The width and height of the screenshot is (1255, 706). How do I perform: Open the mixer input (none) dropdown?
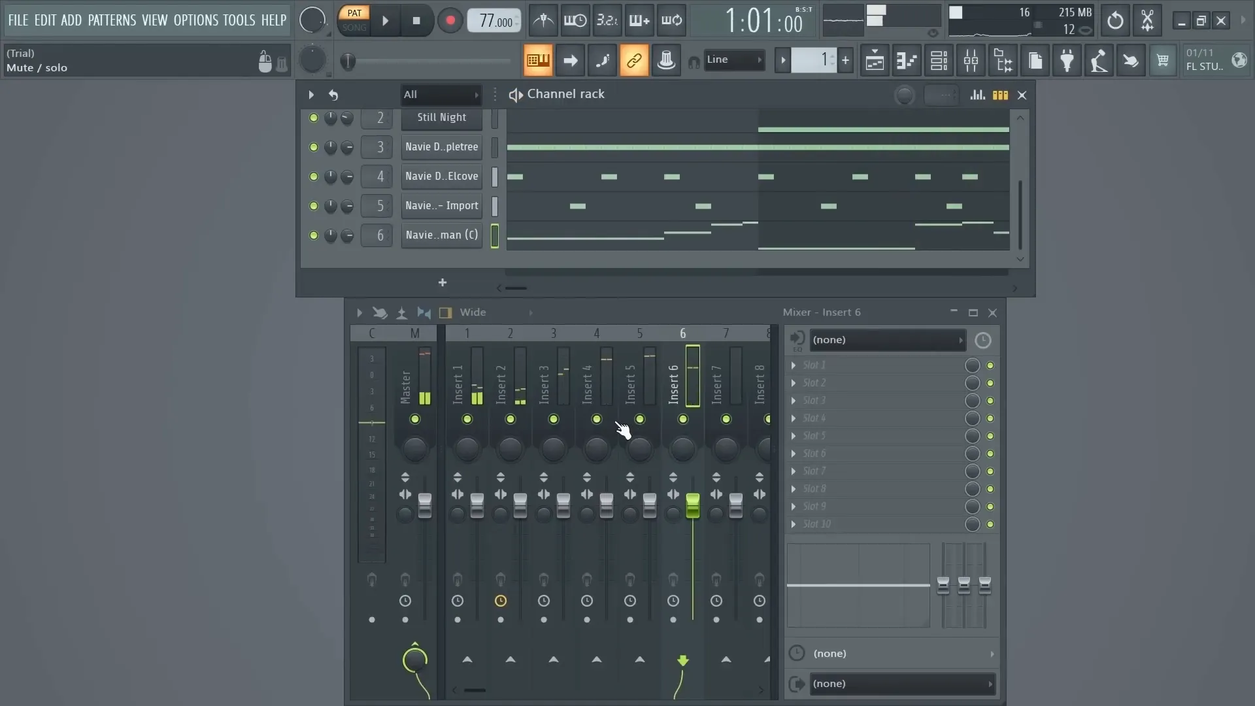click(x=887, y=340)
